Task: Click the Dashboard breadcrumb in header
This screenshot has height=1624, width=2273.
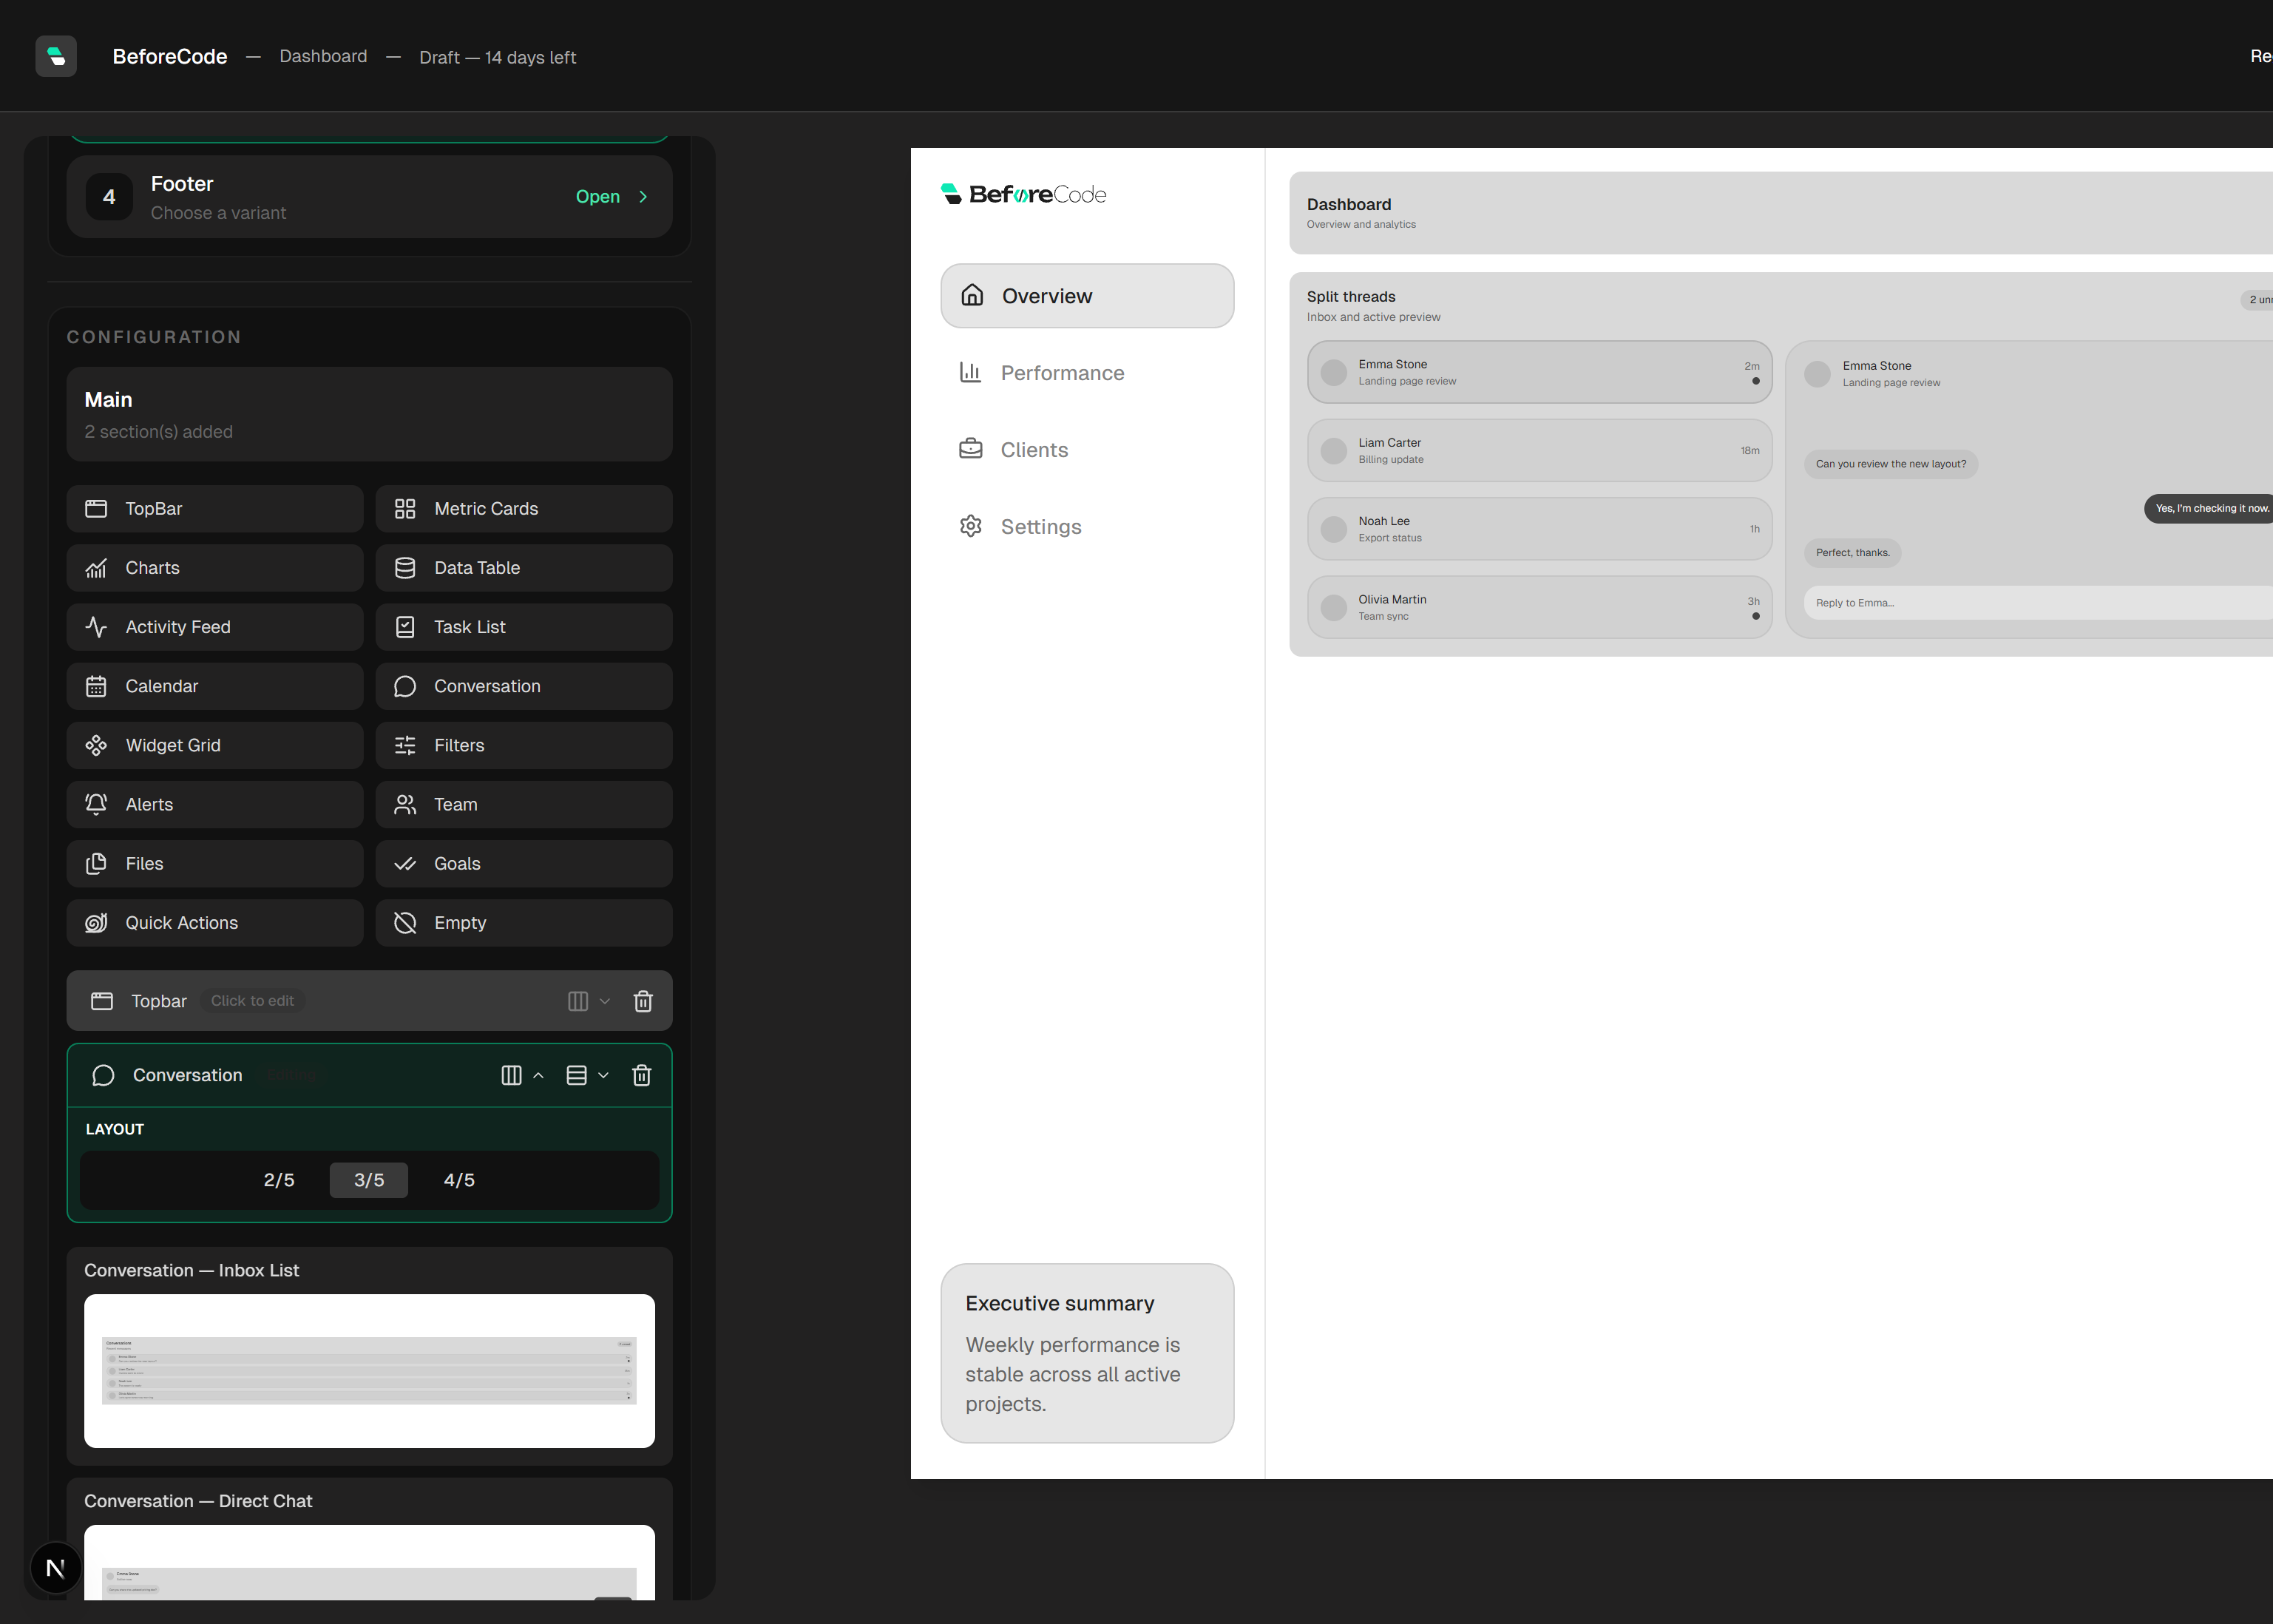Action: pos(323,56)
